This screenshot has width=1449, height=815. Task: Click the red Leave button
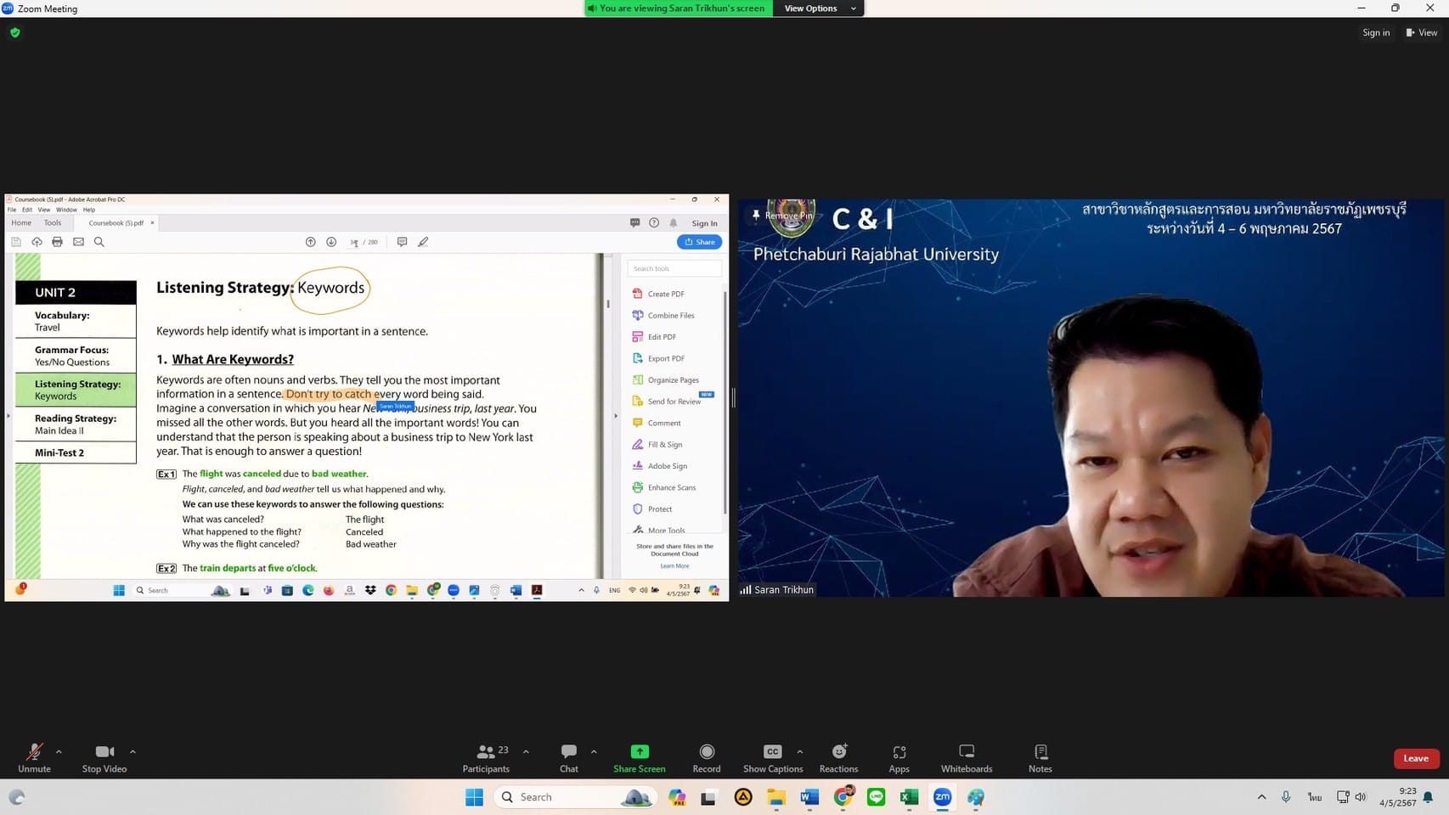pyautogui.click(x=1415, y=758)
